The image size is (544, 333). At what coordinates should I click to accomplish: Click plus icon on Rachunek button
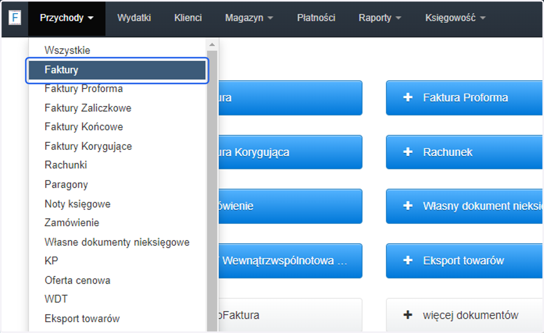click(408, 152)
